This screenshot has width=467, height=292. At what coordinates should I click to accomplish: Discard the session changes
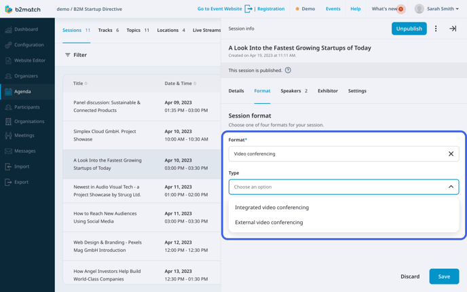tap(410, 276)
